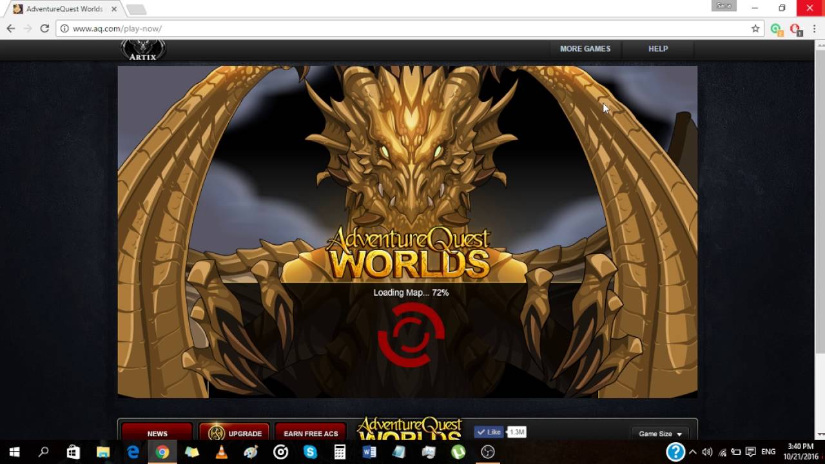Show hidden system tray icons

point(693,452)
